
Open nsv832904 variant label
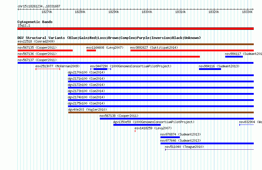pos(251,122)
